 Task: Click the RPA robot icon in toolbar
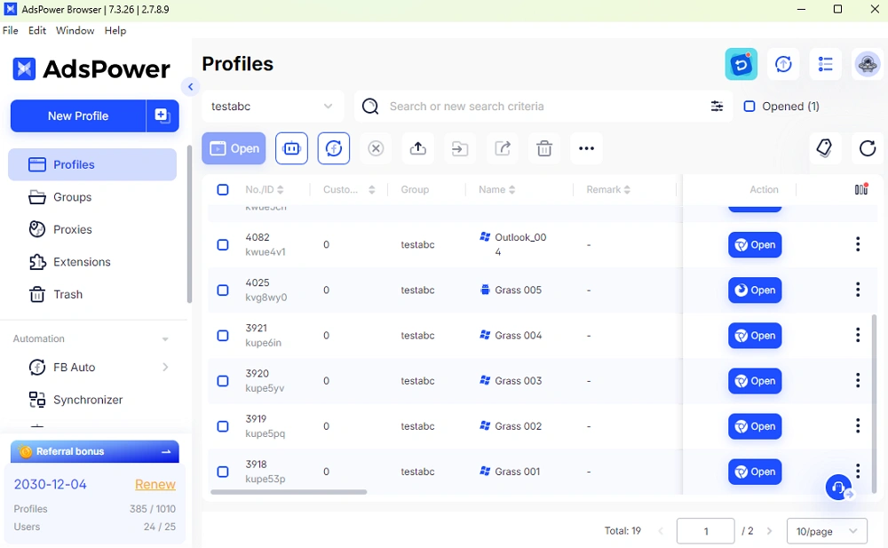tap(291, 148)
